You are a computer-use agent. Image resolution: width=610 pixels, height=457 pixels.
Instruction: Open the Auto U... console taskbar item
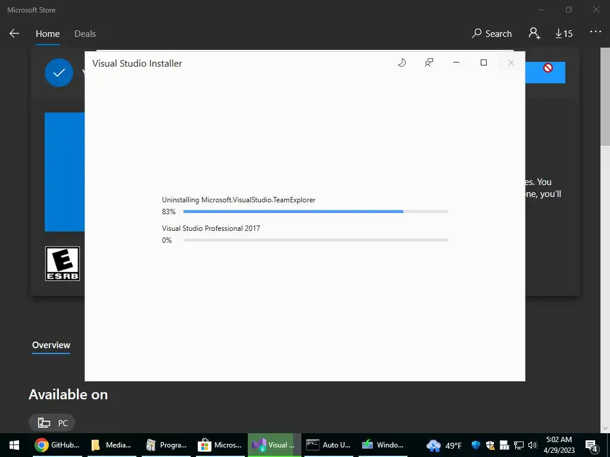[x=329, y=445]
